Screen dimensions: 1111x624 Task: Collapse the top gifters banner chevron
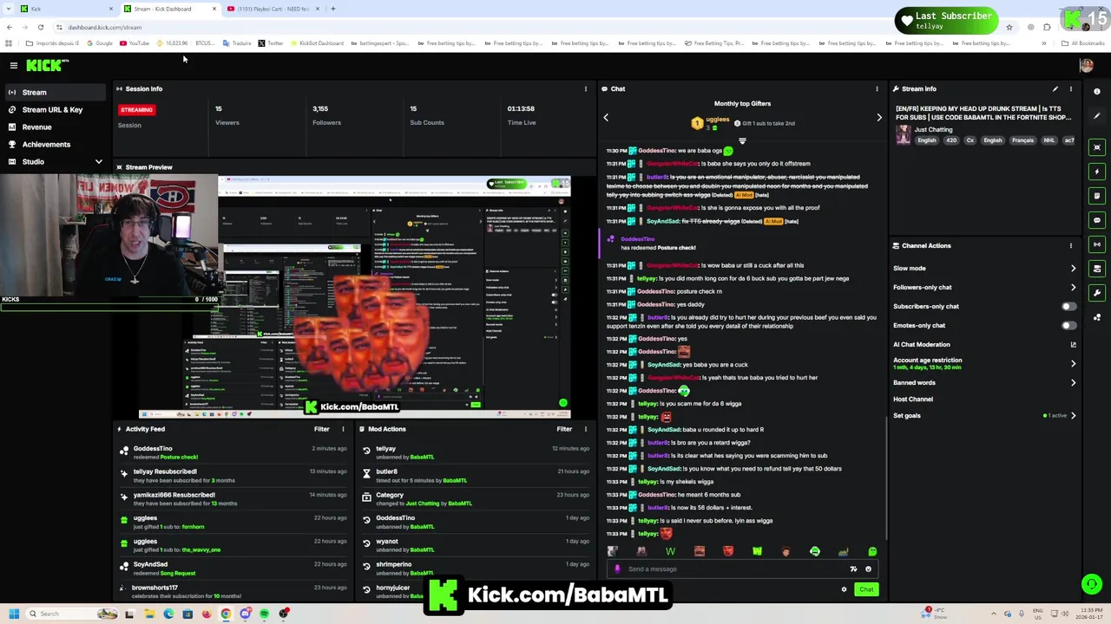tap(742, 140)
